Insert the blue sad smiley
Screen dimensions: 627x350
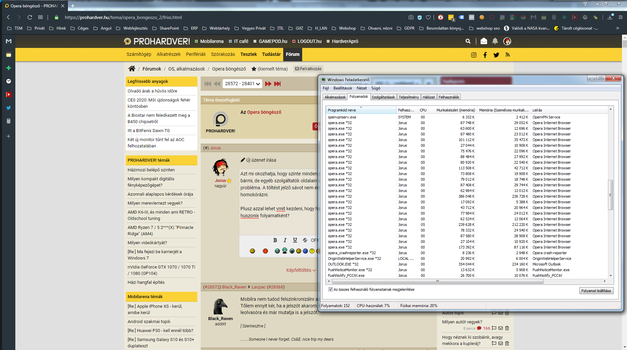[x=305, y=251]
